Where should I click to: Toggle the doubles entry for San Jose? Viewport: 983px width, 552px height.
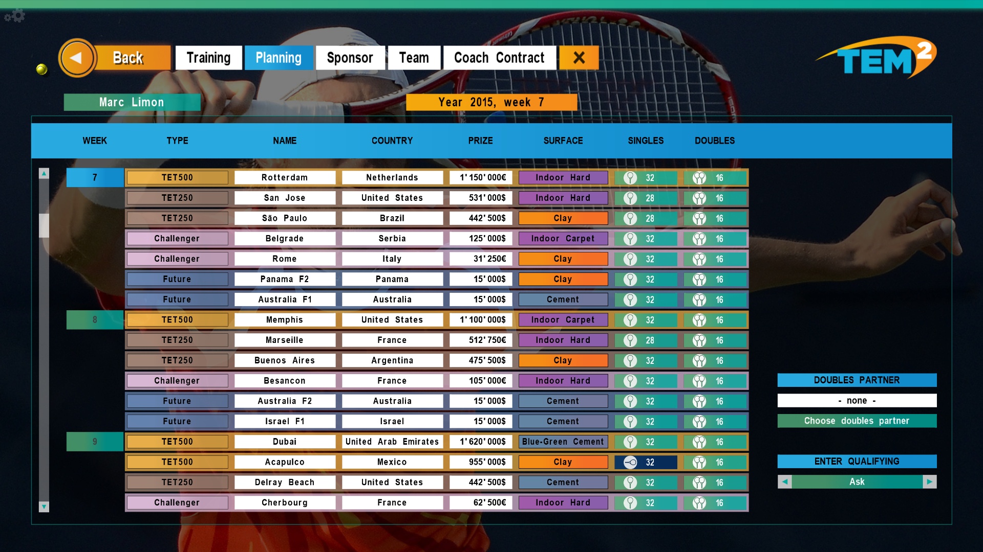pyautogui.click(x=714, y=198)
